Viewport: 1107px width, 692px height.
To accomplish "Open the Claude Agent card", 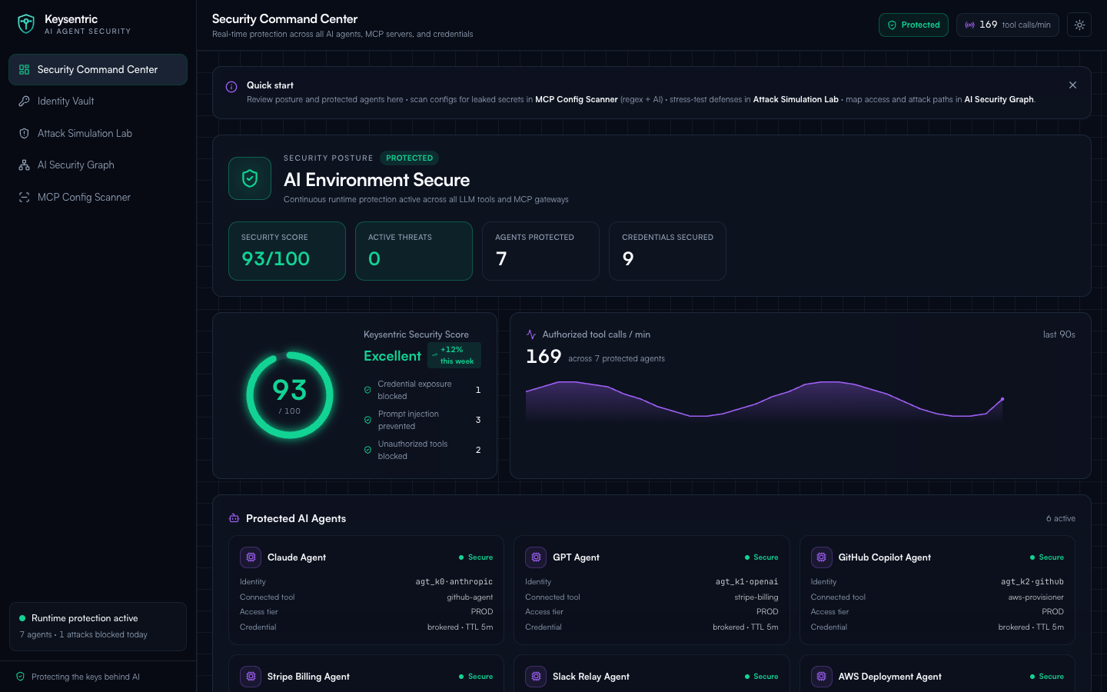I will (366, 590).
